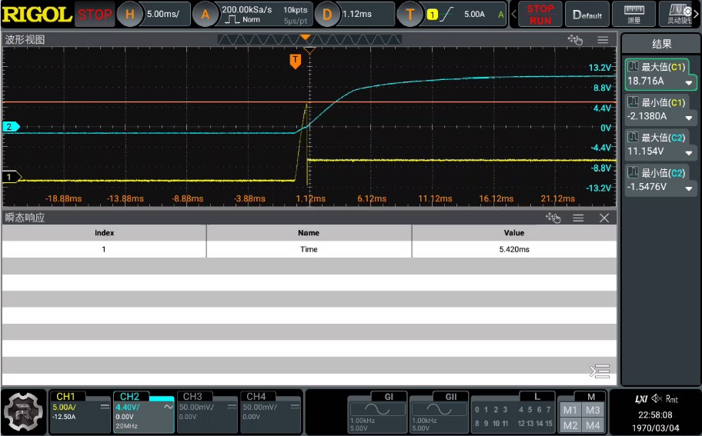This screenshot has height=436, width=702.
Task: Toggle math channel M1
Action: (x=570, y=410)
